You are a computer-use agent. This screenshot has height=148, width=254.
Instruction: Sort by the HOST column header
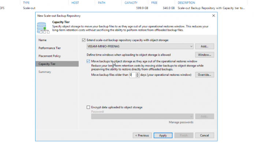pyautogui.click(x=75, y=3)
